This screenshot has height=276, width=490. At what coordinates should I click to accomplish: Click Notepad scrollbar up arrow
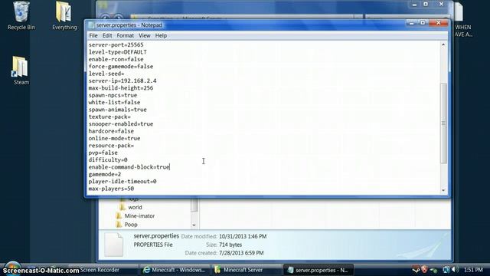click(x=443, y=45)
